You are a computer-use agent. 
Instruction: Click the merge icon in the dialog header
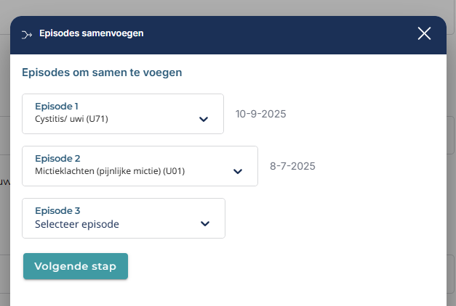pyautogui.click(x=28, y=33)
